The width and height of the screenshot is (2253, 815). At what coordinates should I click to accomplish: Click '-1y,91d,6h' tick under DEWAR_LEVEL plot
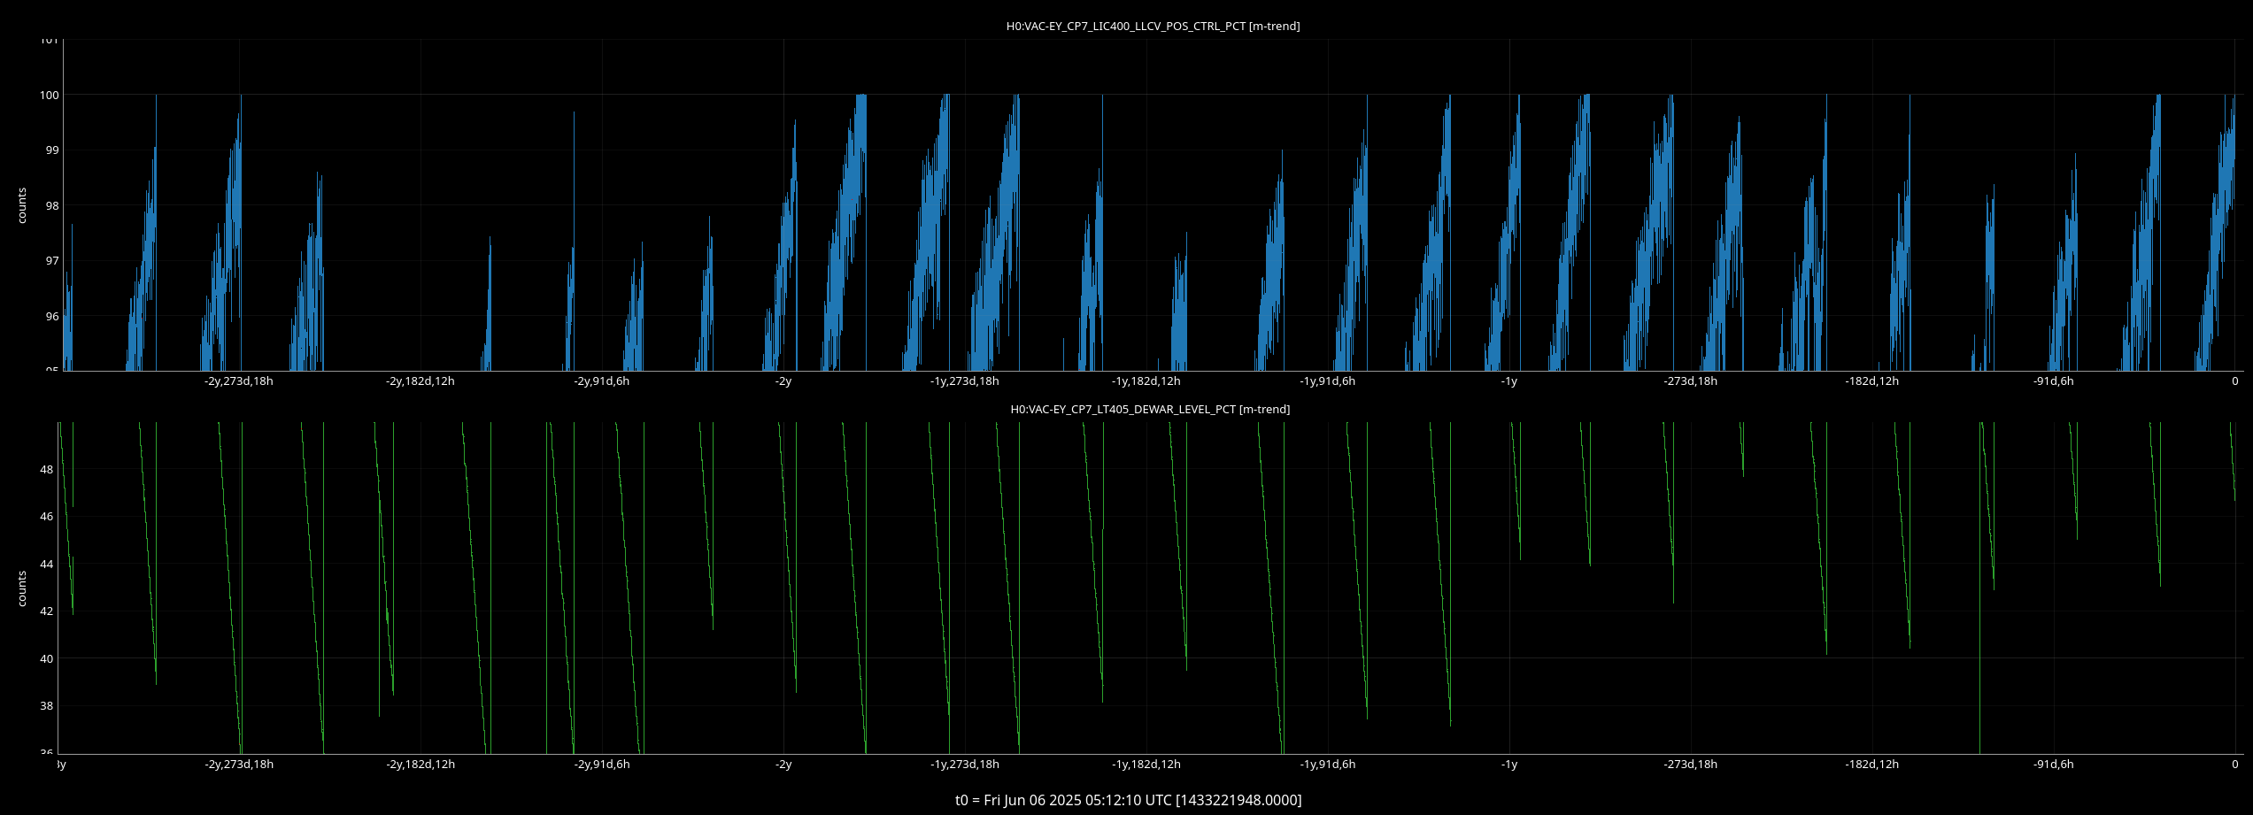(1328, 765)
